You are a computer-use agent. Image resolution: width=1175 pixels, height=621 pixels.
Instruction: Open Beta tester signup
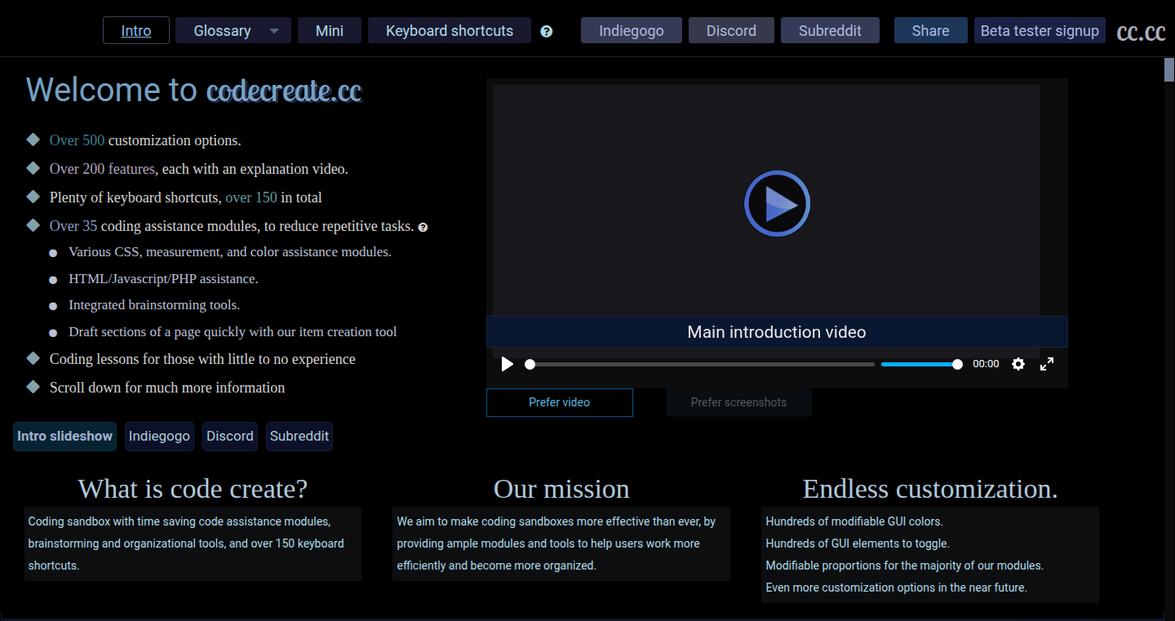[1040, 30]
